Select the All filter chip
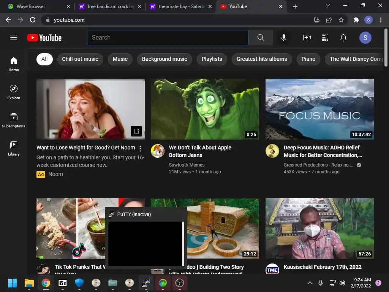 coord(44,59)
